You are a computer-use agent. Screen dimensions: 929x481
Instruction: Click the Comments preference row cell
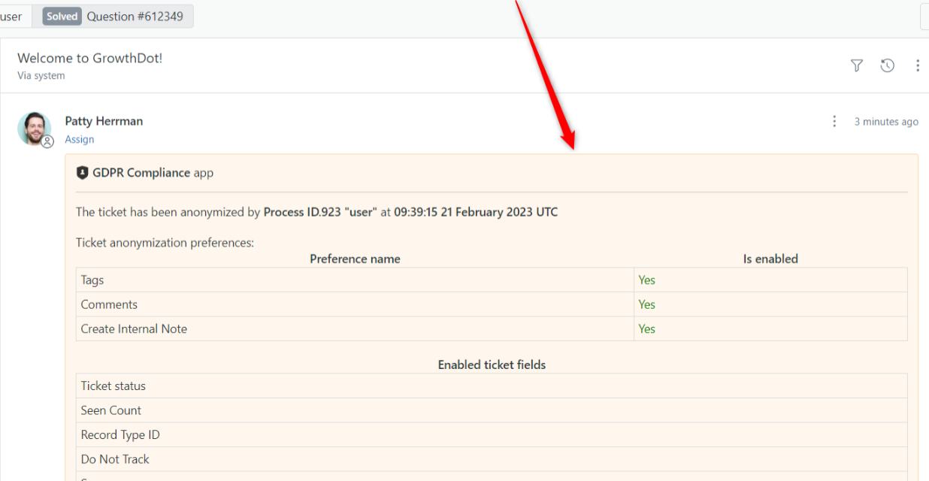[355, 304]
